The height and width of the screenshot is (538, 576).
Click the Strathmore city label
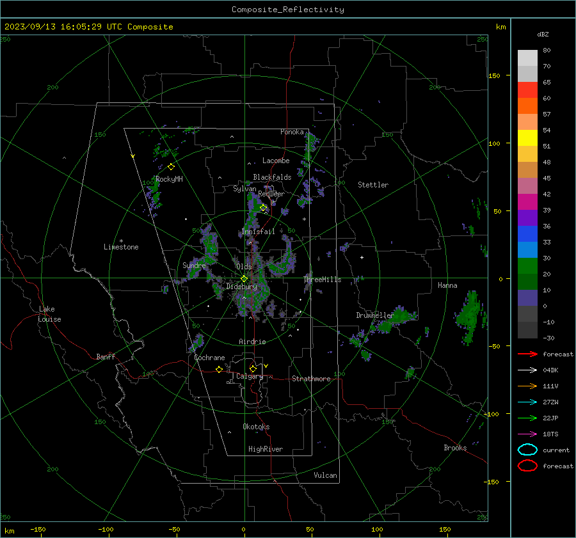(311, 379)
